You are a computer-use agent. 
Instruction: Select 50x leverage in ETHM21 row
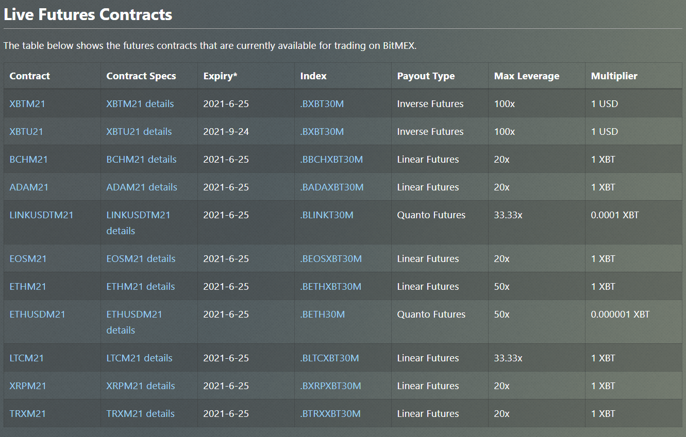pyautogui.click(x=501, y=287)
